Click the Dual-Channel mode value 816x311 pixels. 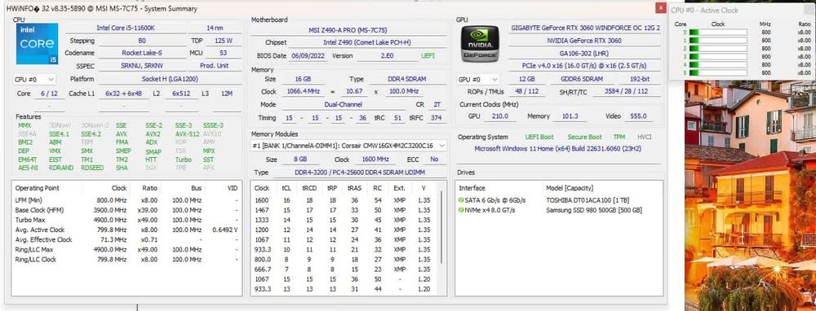344,105
